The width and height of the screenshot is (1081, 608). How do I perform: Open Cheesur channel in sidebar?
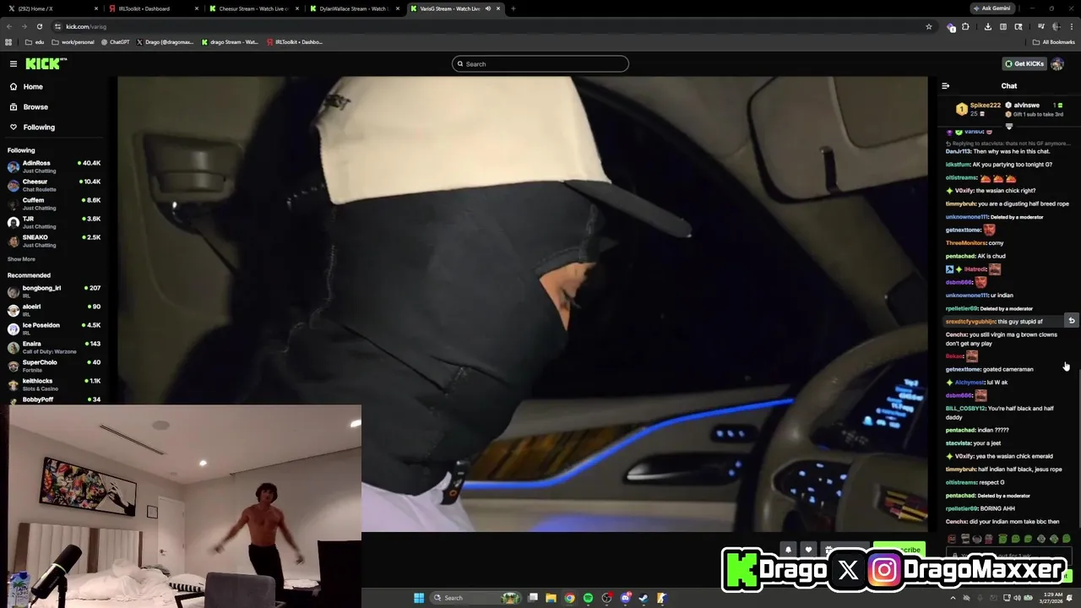click(x=54, y=185)
